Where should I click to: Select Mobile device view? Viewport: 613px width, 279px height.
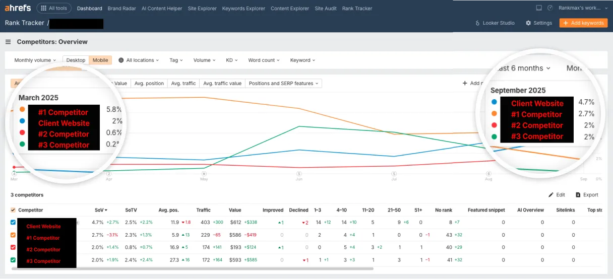pos(100,60)
